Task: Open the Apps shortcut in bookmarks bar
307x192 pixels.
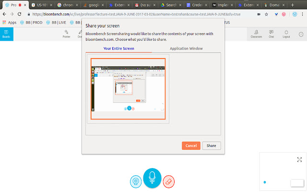Action: coord(10,23)
